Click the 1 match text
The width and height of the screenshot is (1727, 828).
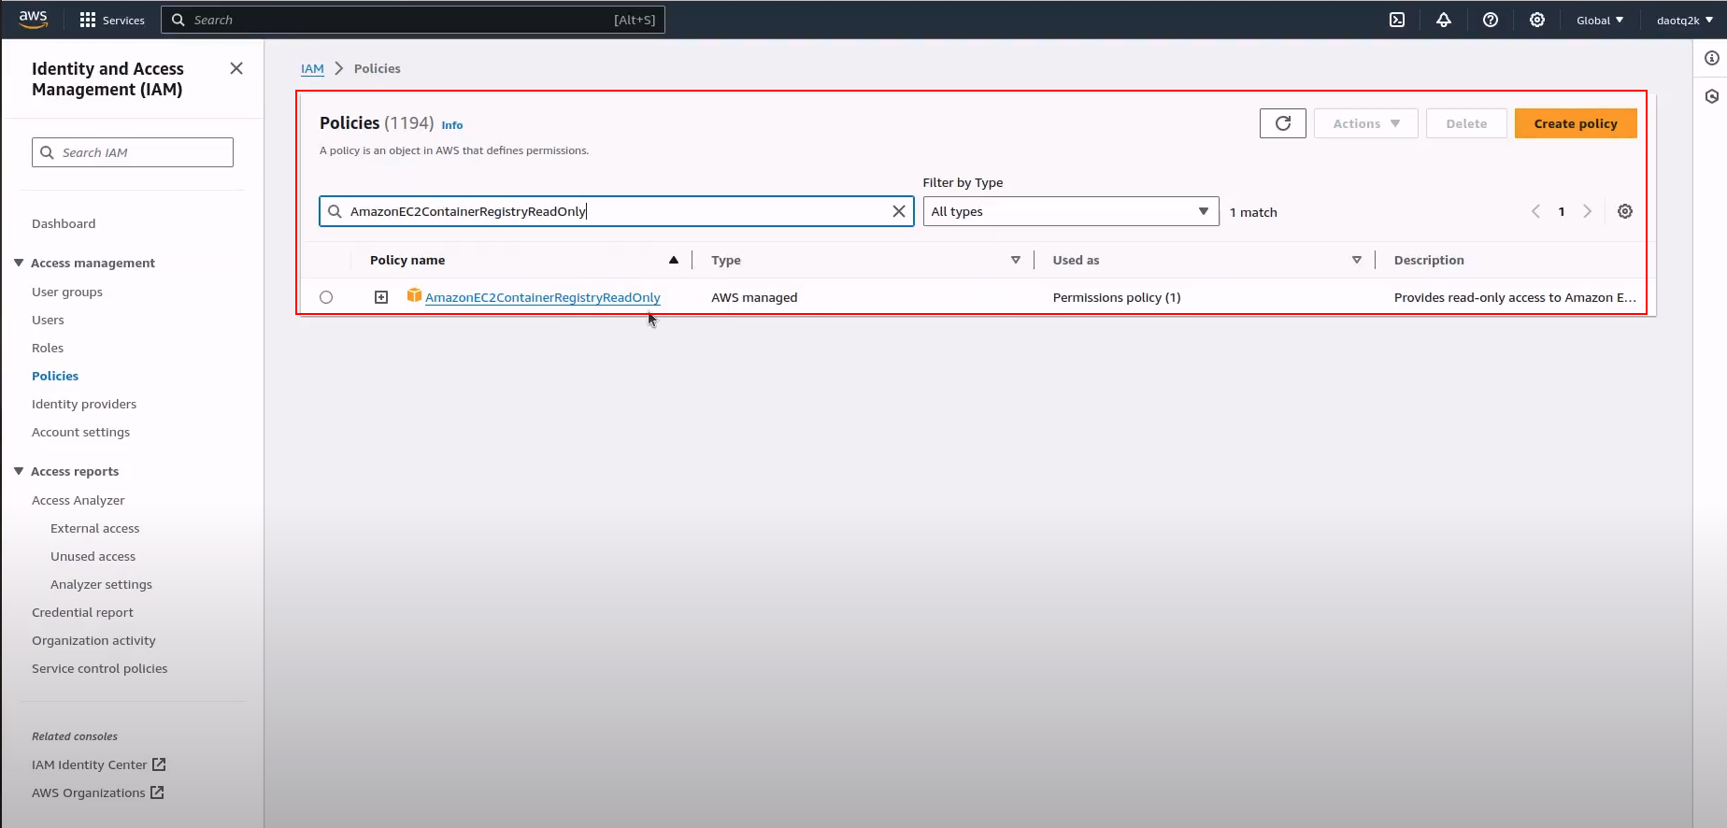click(x=1253, y=212)
